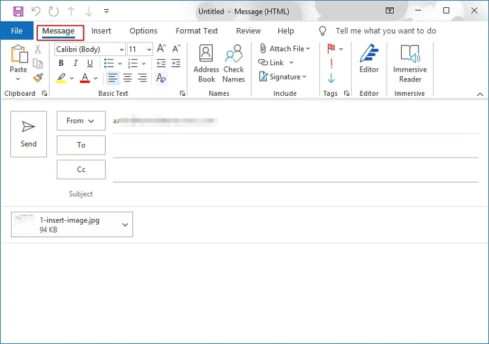Go to next item down arrow

point(89,12)
